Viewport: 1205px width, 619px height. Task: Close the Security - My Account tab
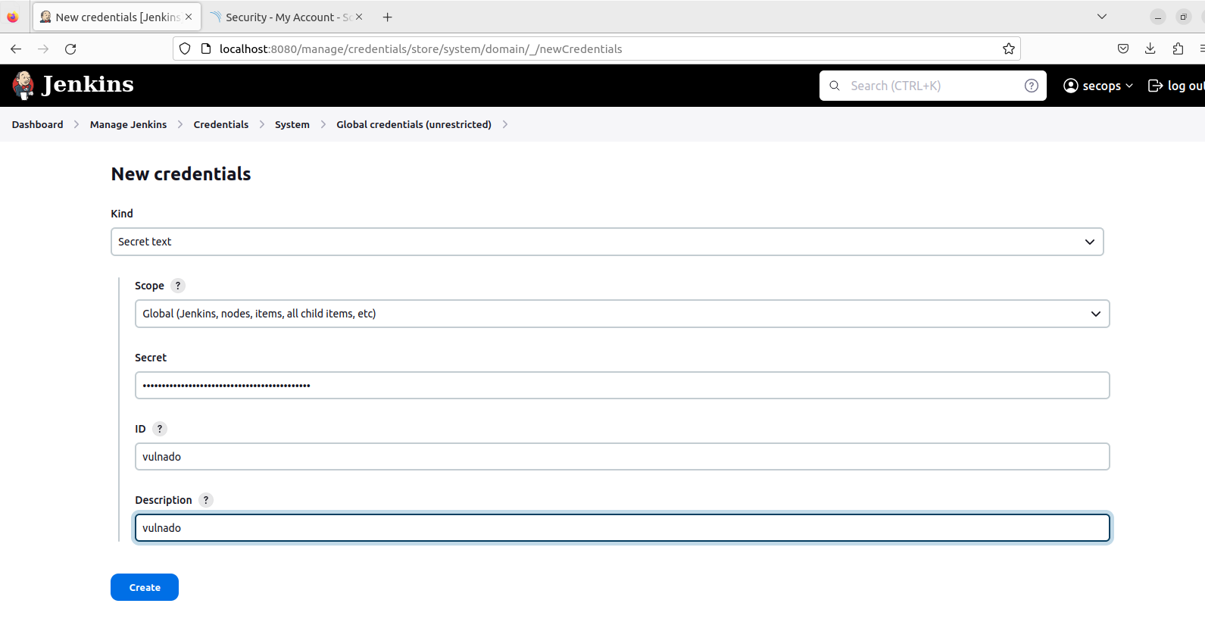pyautogui.click(x=359, y=17)
